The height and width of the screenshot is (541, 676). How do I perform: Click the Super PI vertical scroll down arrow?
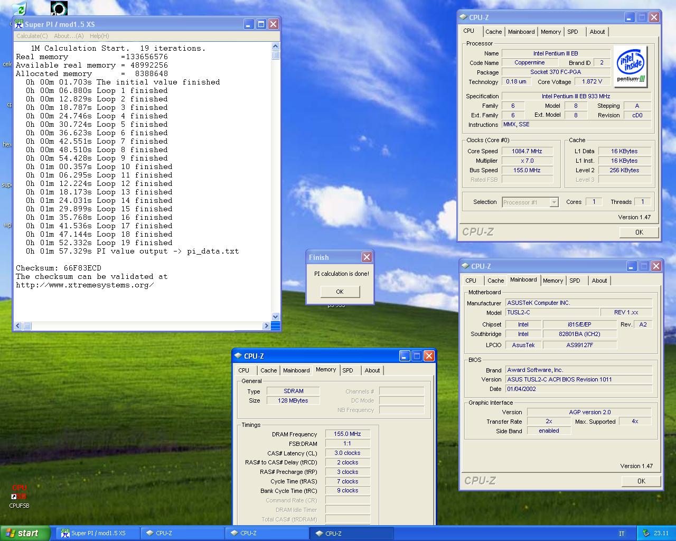point(275,316)
